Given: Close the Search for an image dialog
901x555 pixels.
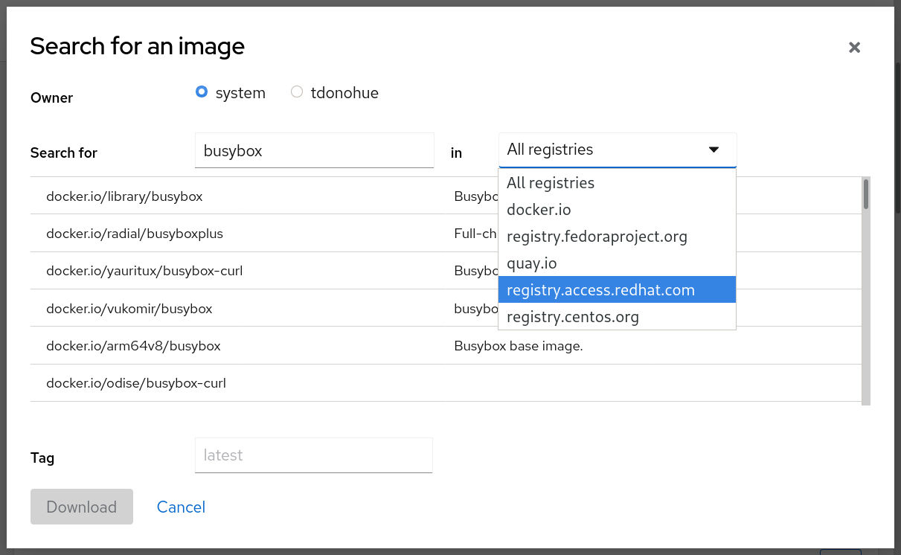Looking at the screenshot, I should [854, 48].
